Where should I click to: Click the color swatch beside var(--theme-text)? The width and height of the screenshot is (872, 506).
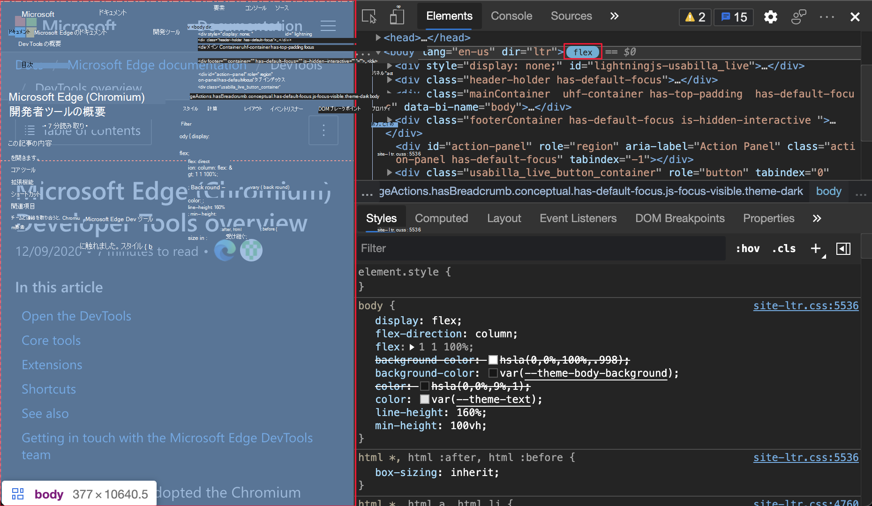425,399
